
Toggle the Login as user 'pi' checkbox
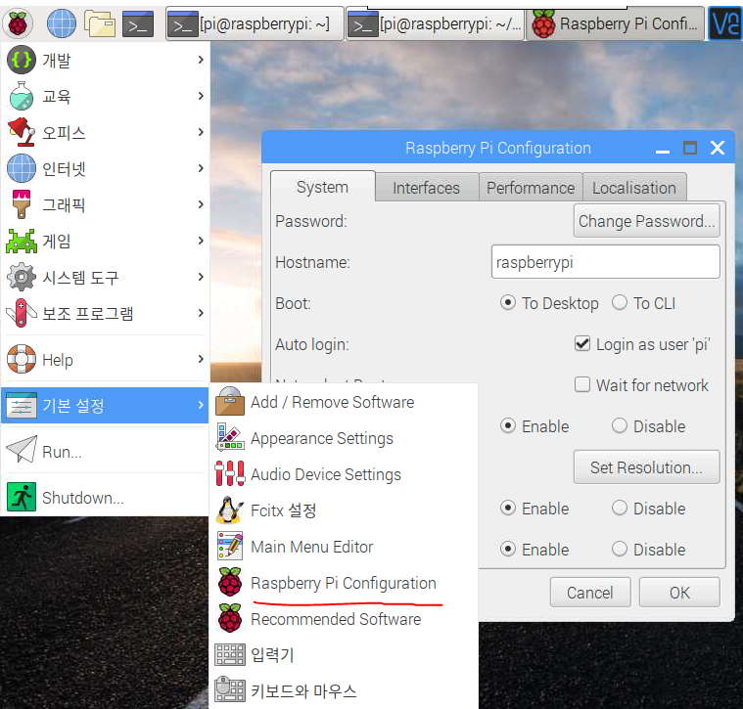tap(582, 343)
